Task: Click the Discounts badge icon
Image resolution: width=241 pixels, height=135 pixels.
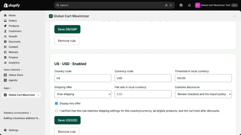Action: (x=5, y=42)
